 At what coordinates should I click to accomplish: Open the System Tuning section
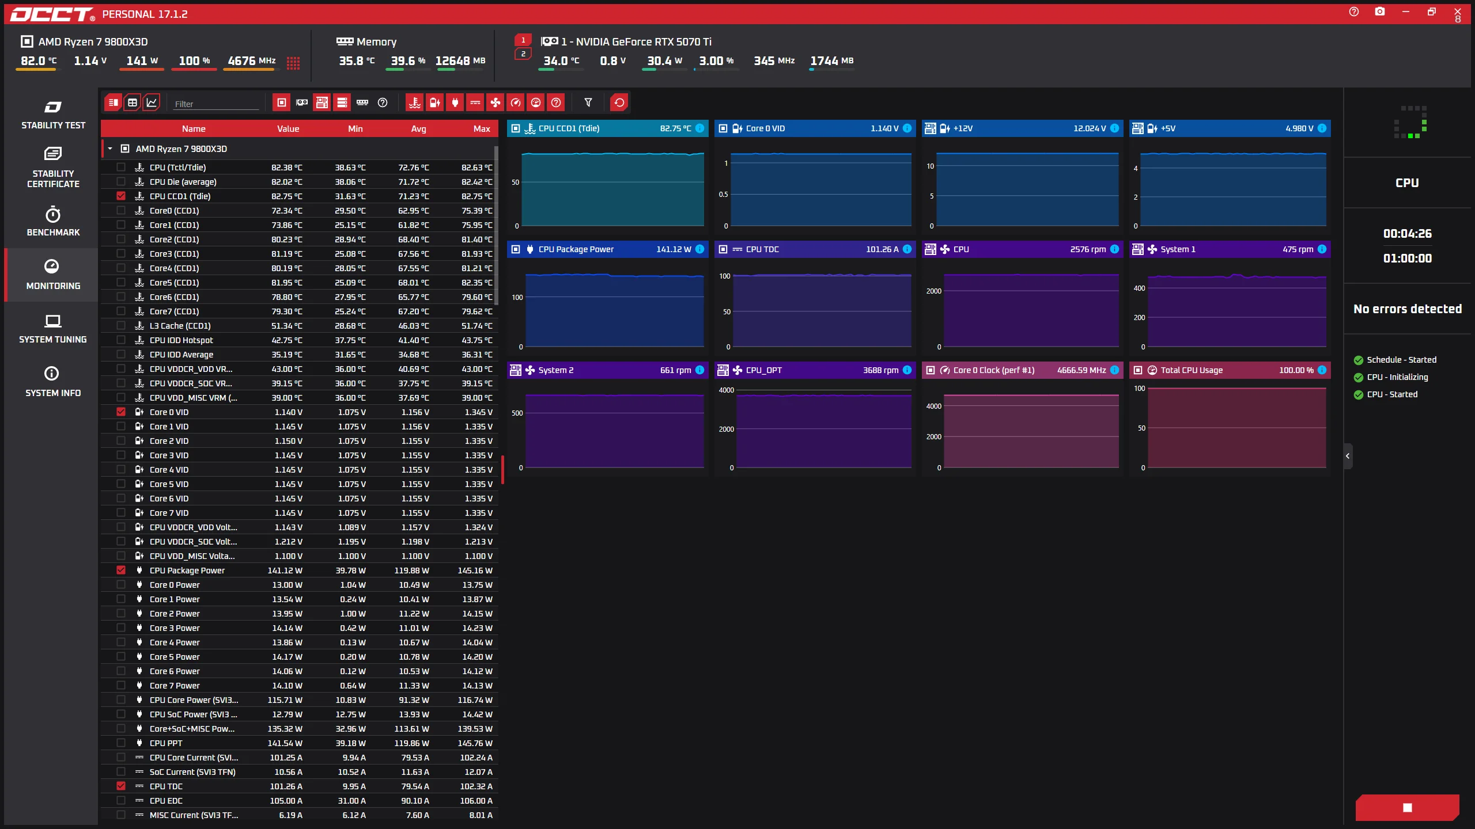53,329
